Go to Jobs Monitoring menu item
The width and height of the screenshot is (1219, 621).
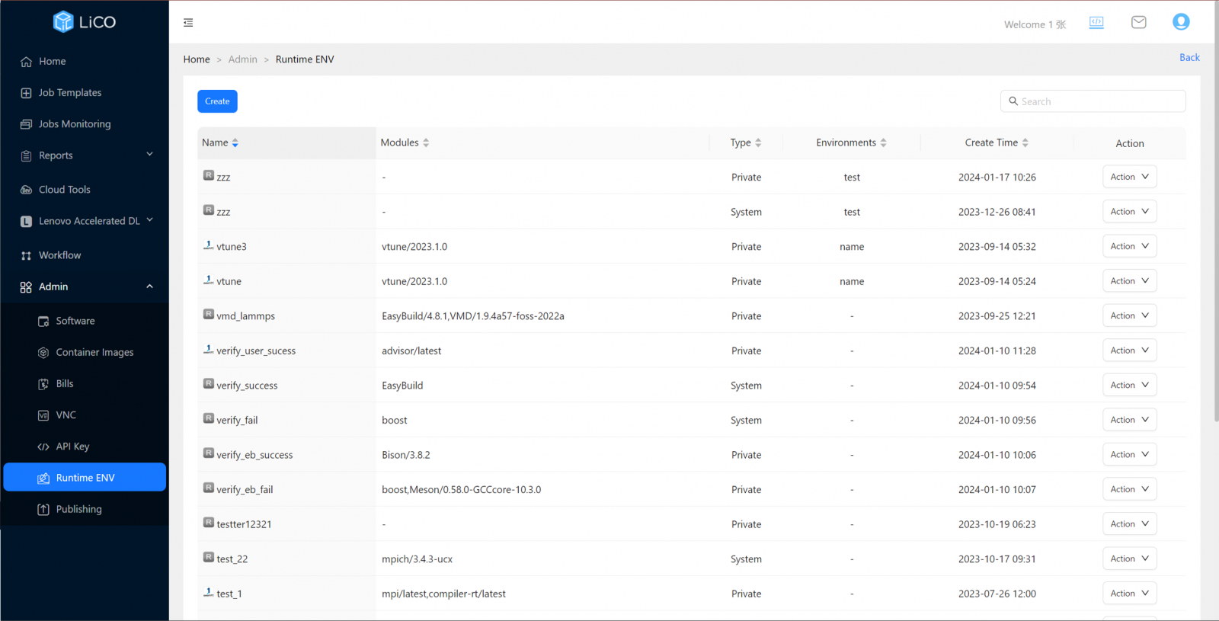pos(75,124)
